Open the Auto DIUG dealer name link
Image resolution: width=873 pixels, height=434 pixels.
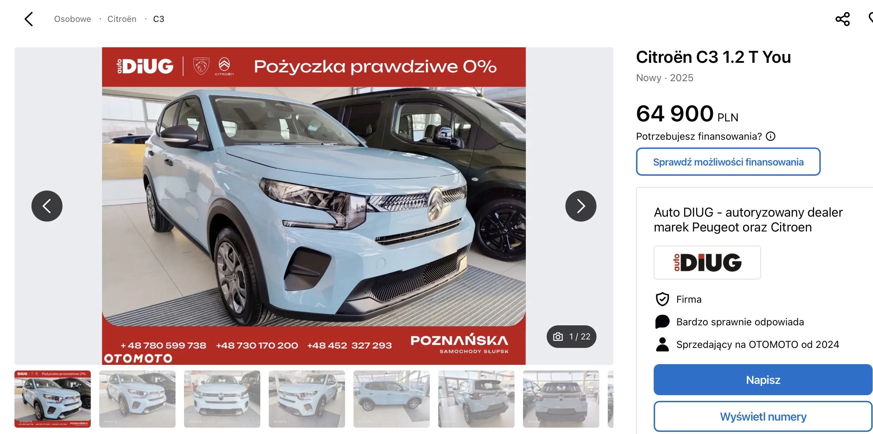coord(748,220)
